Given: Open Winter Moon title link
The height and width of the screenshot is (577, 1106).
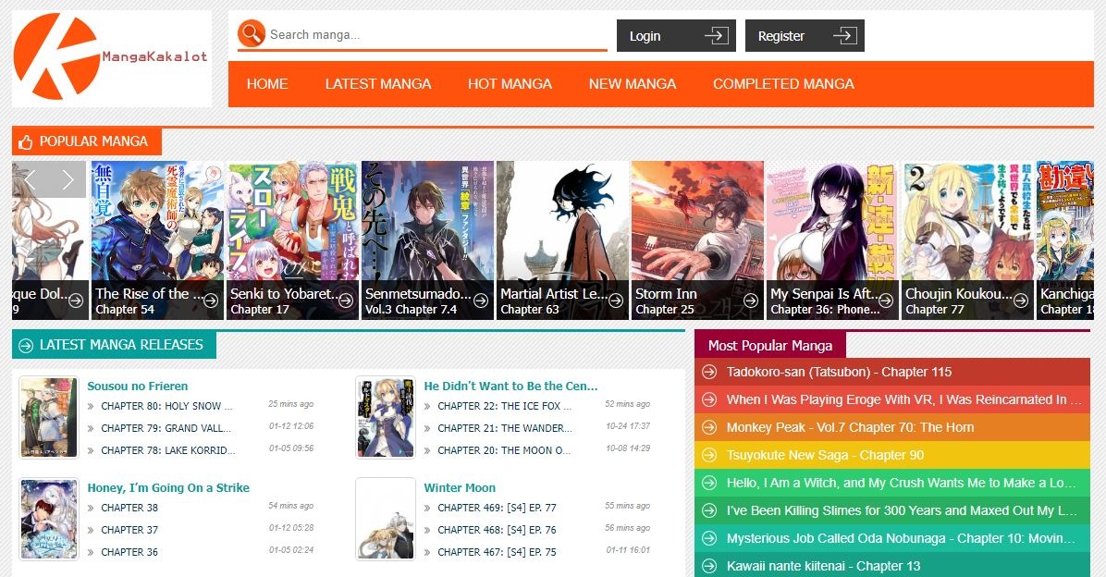Looking at the screenshot, I should (x=460, y=487).
